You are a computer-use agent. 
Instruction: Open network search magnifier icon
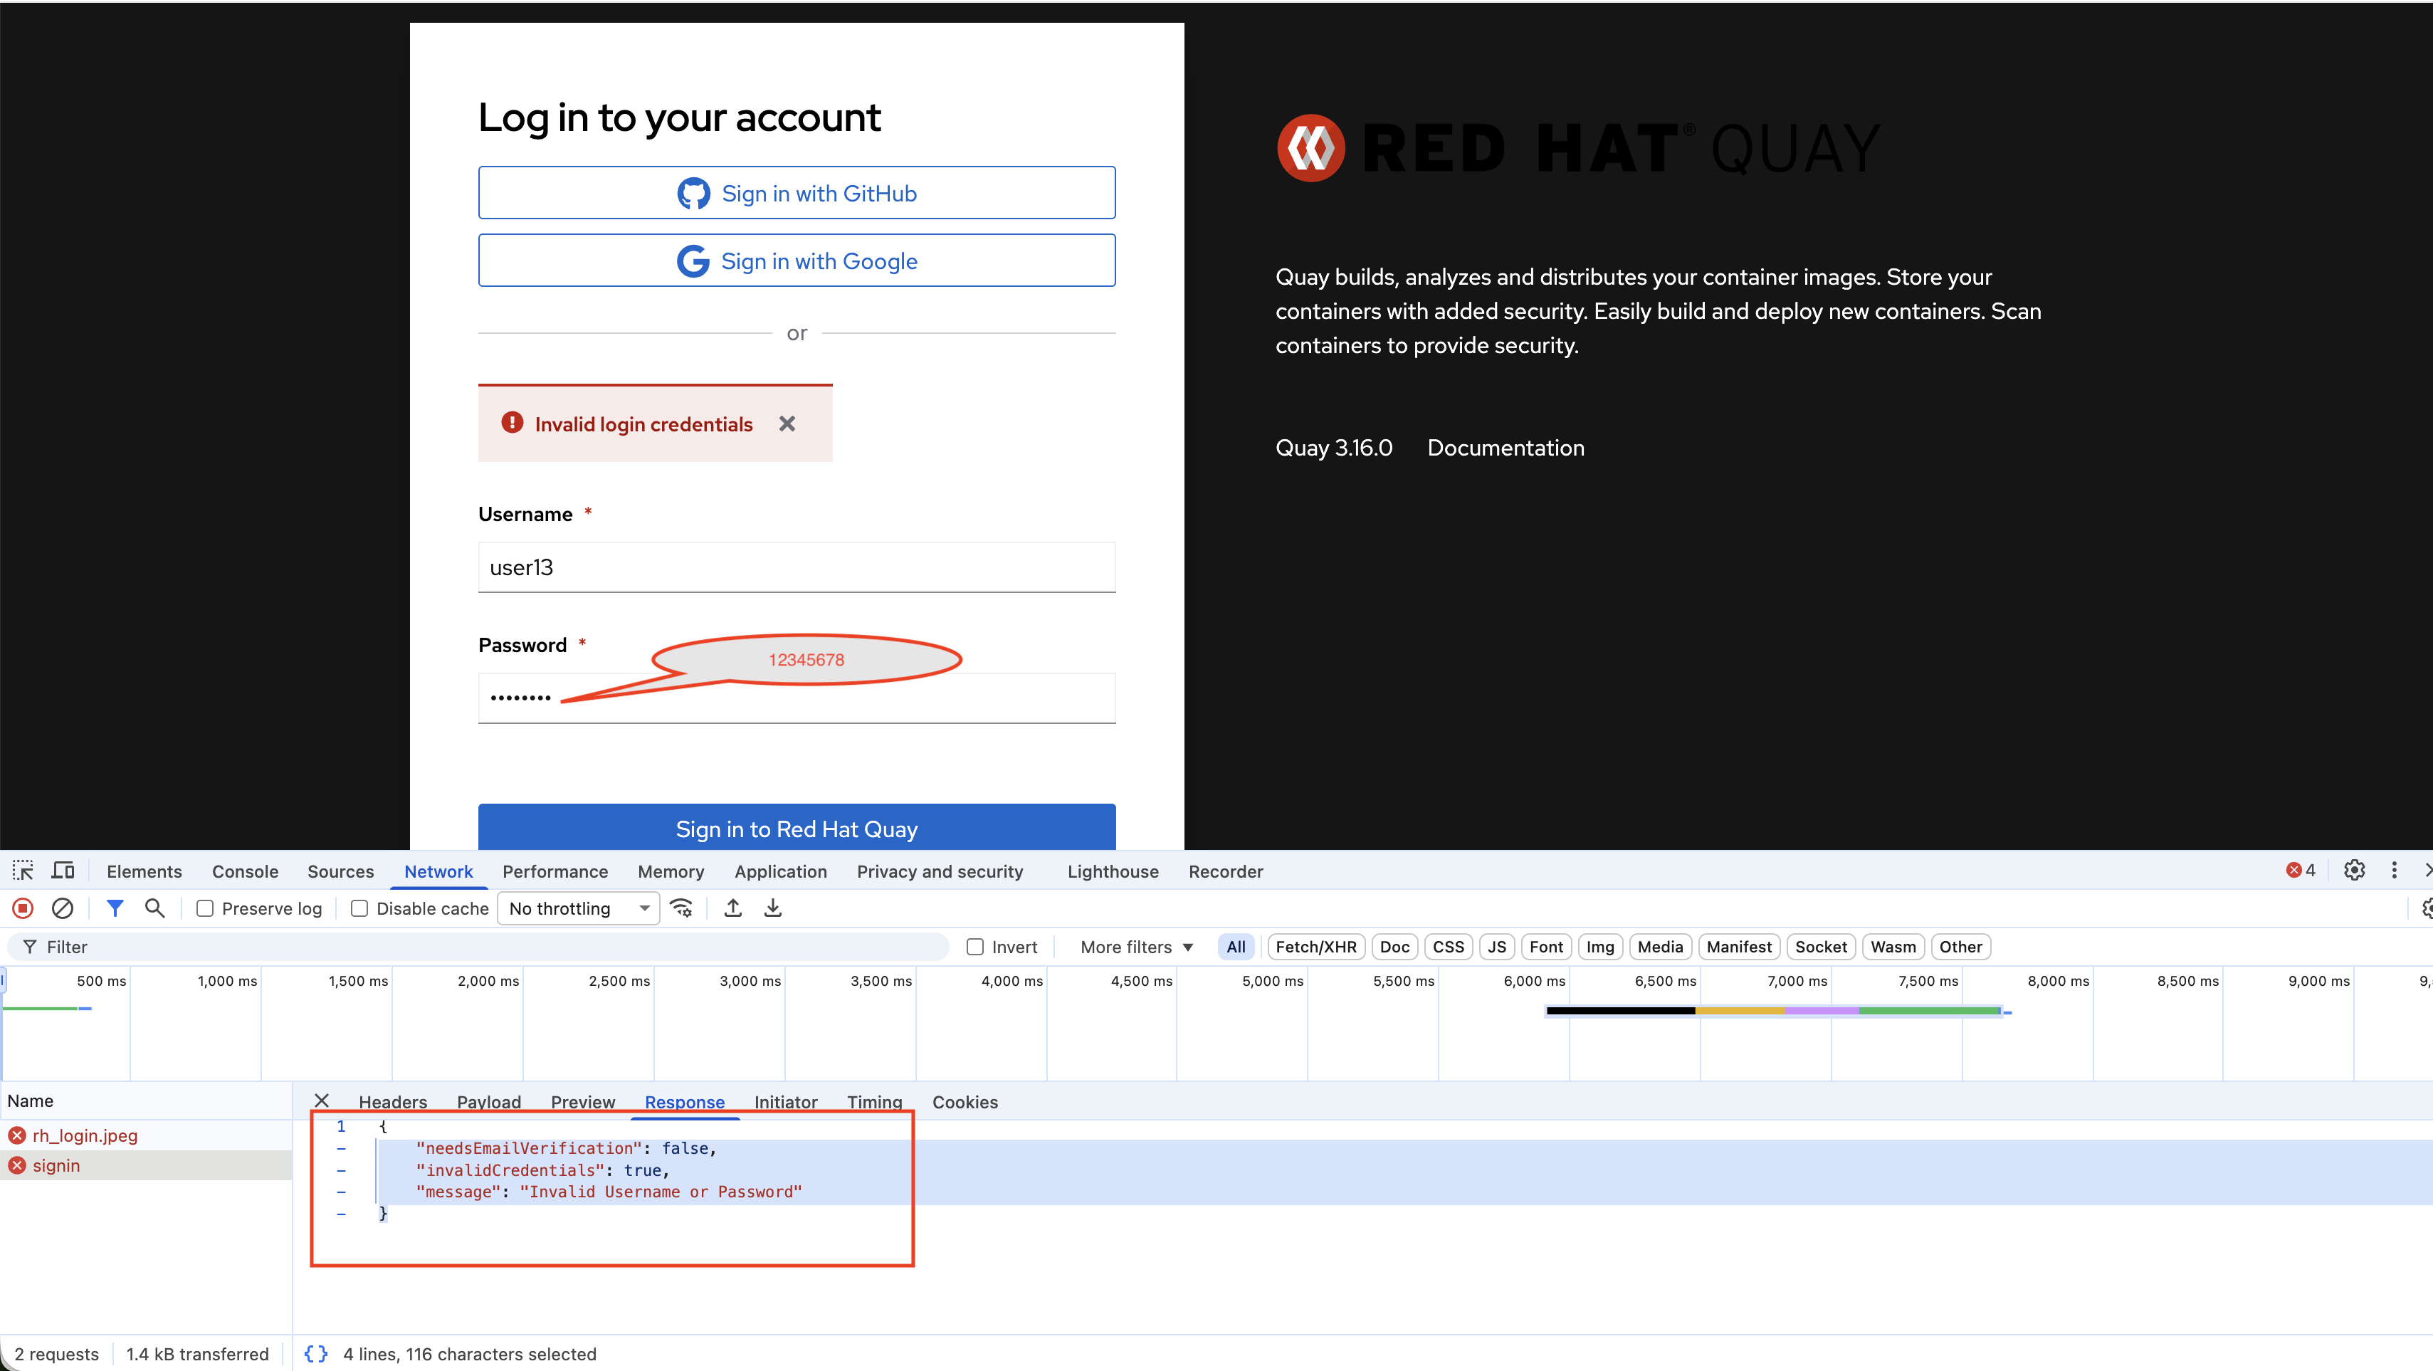click(x=155, y=908)
